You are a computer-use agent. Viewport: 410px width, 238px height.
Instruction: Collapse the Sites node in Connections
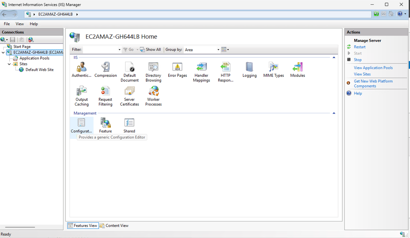click(9, 64)
